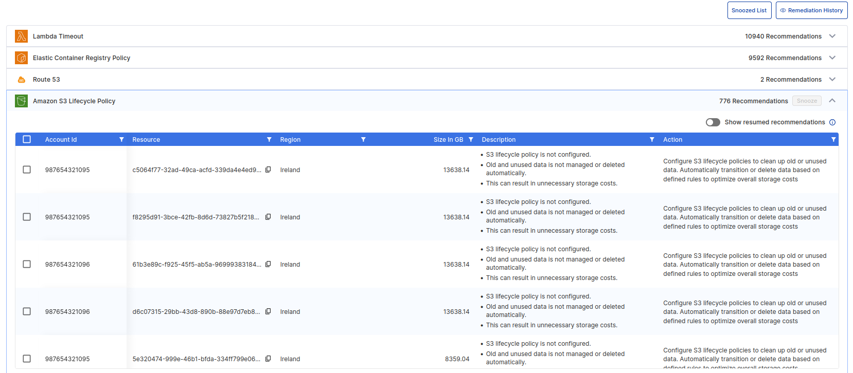This screenshot has width=853, height=373.
Task: Filter the Size In GB column
Action: pyautogui.click(x=471, y=140)
